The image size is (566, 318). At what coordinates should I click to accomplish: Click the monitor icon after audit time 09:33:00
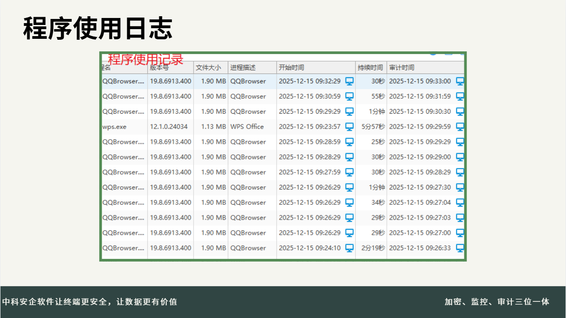coord(460,81)
